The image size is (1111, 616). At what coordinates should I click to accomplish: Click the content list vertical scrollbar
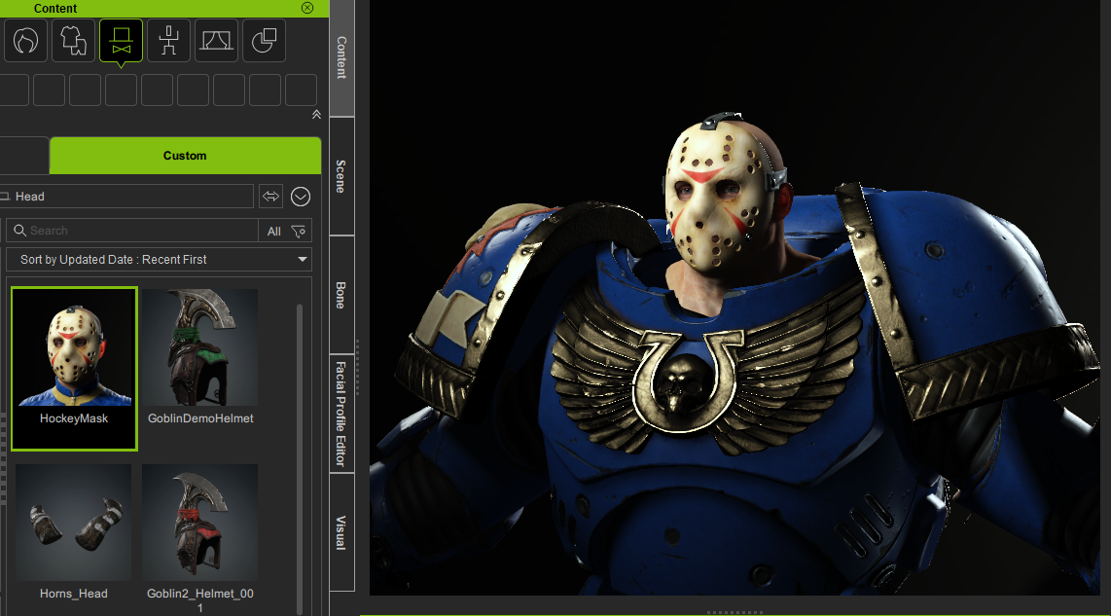pyautogui.click(x=300, y=438)
